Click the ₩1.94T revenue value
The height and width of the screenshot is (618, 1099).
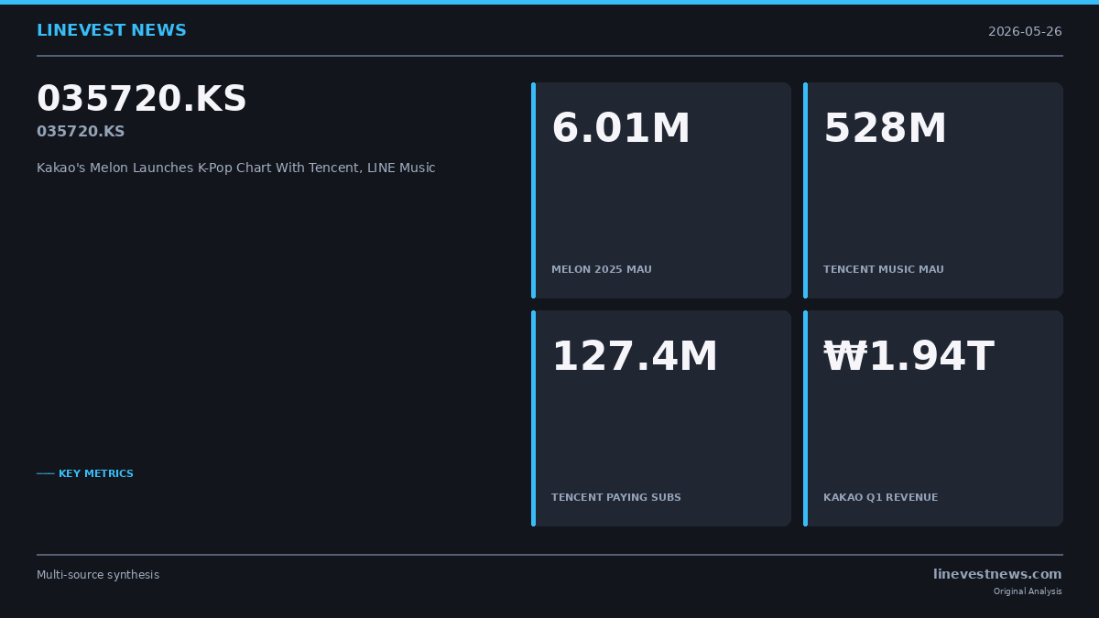coord(909,357)
